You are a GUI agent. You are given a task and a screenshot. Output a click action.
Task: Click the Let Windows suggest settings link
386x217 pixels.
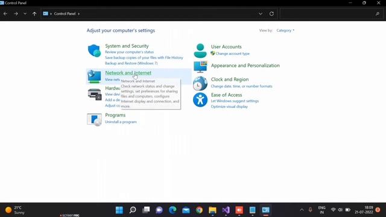[235, 101]
